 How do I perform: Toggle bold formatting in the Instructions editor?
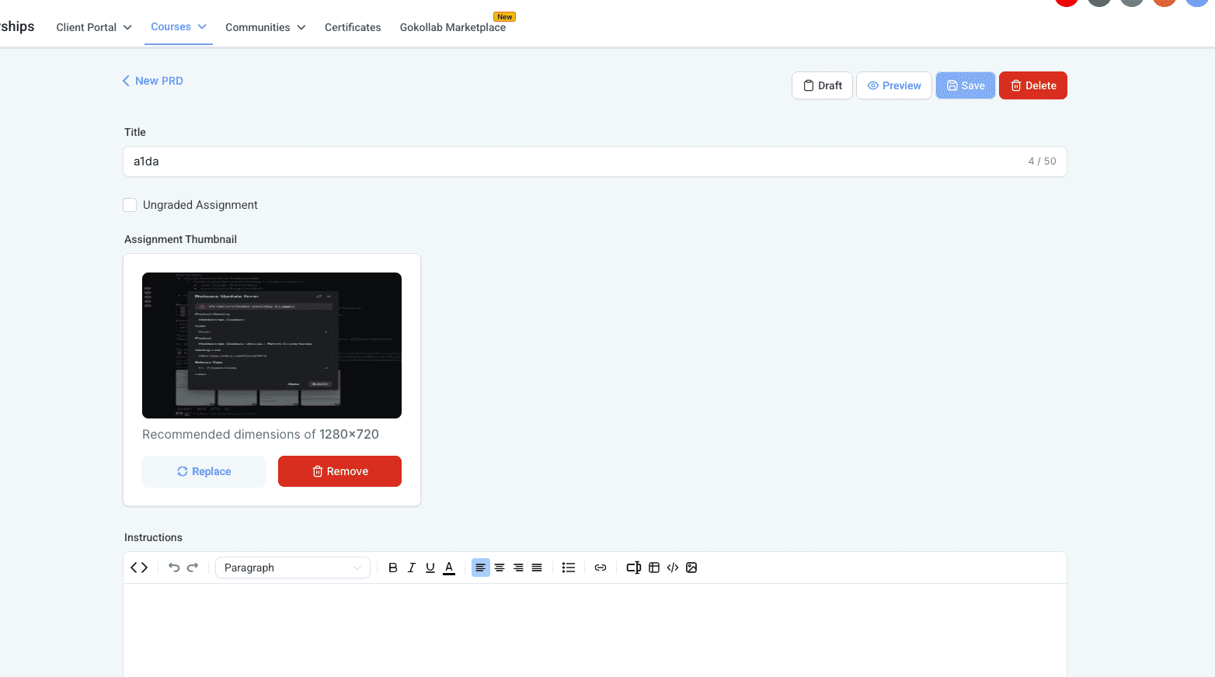(x=393, y=568)
